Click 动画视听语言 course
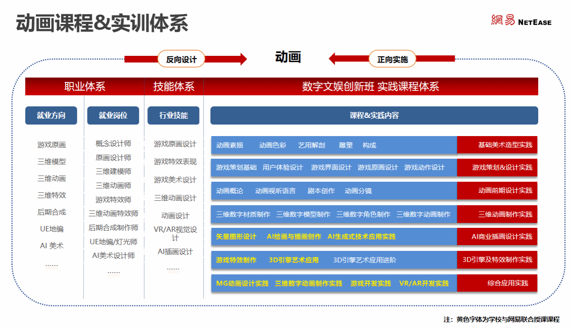The width and height of the screenshot is (571, 328). tap(275, 191)
